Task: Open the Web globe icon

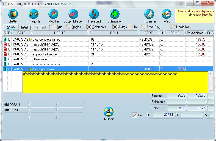Action: 167,14
